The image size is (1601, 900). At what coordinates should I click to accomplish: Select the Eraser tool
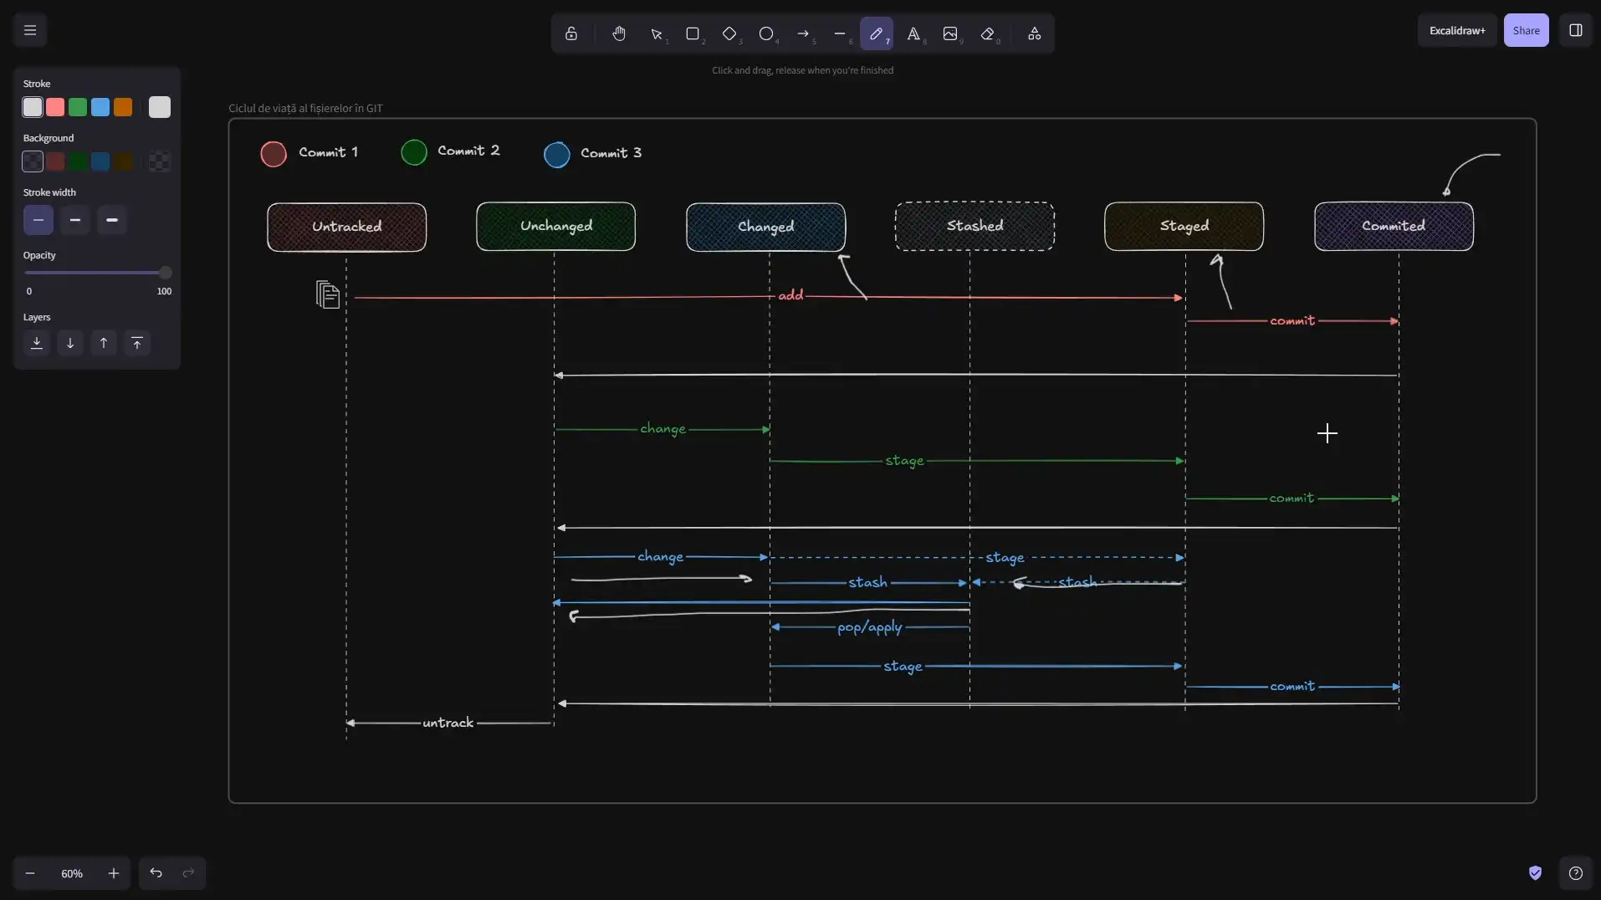[x=987, y=33]
